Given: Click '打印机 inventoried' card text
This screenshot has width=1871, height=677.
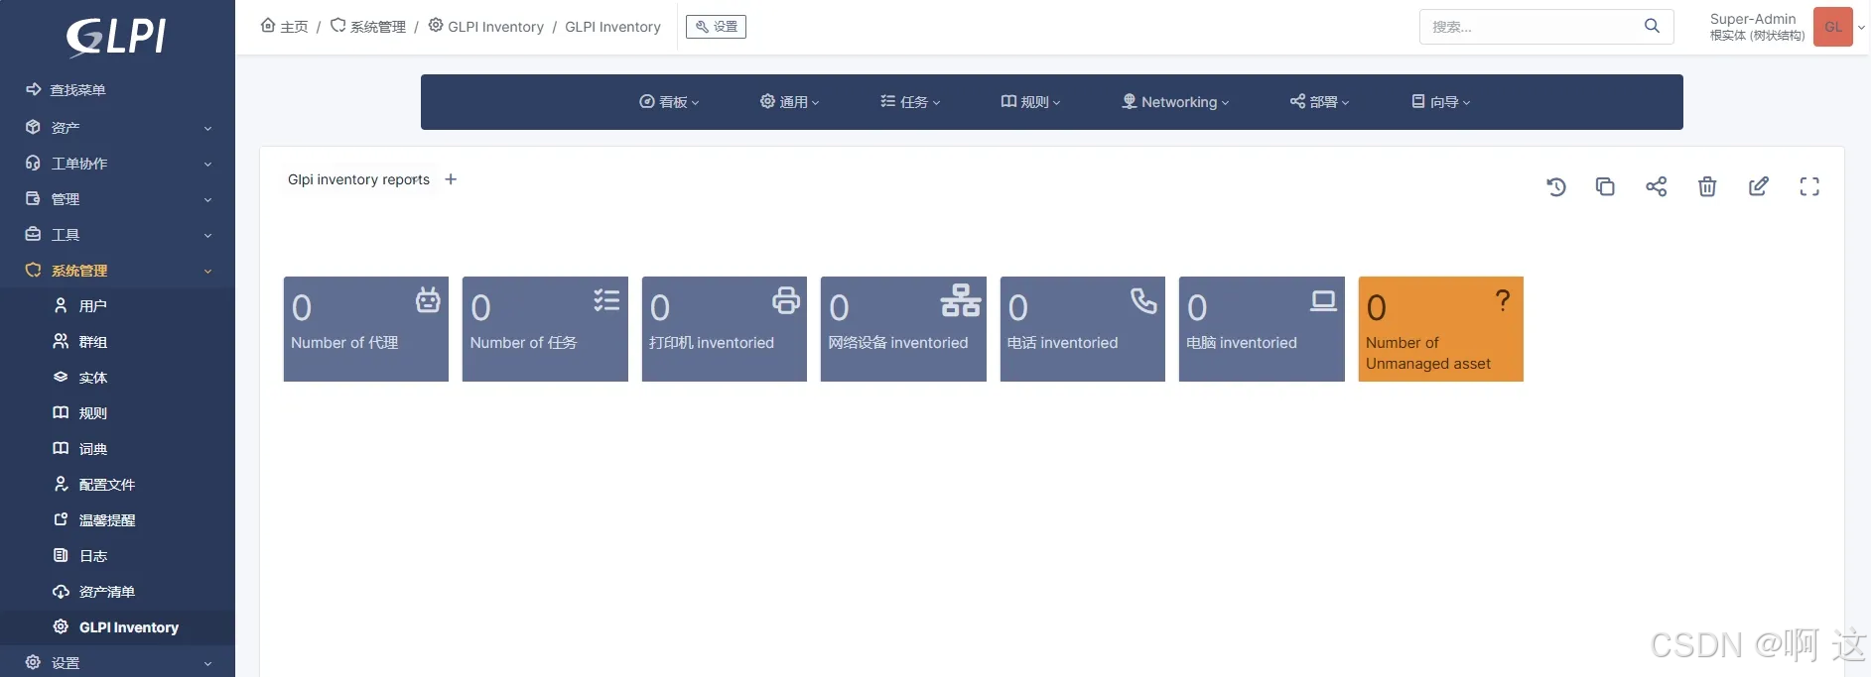Looking at the screenshot, I should [712, 342].
